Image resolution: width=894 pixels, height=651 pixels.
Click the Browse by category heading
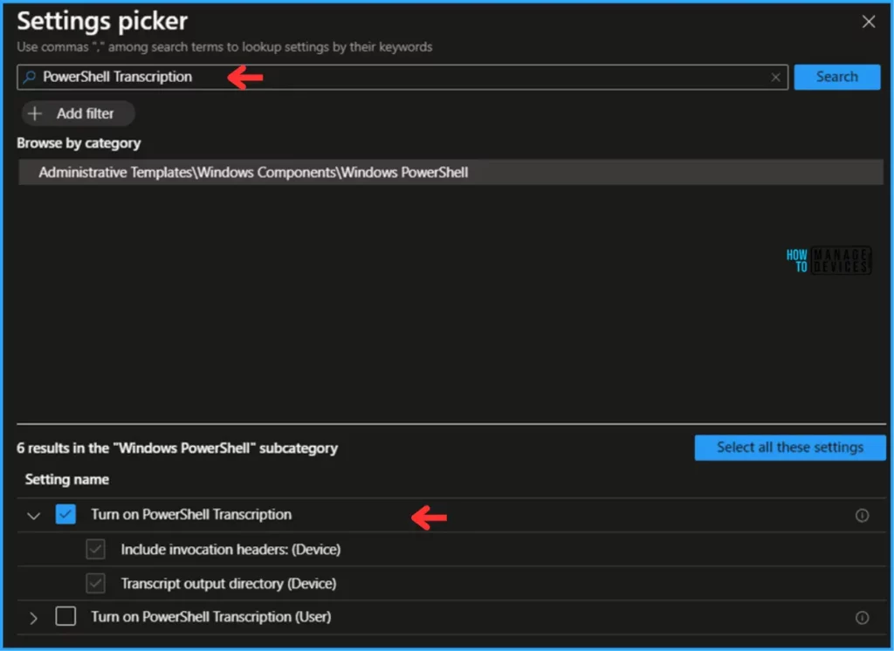(x=79, y=143)
